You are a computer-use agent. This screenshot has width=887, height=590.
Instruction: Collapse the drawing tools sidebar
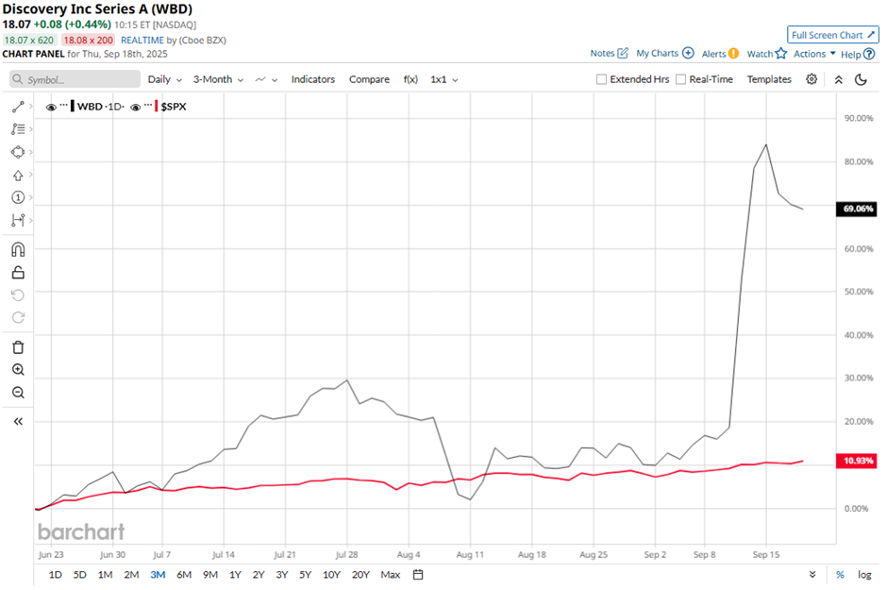click(18, 421)
